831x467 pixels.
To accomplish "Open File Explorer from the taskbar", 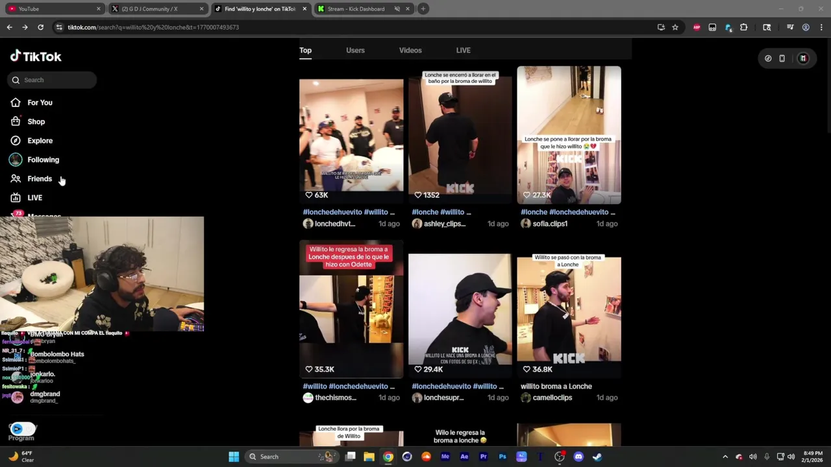I will (369, 457).
